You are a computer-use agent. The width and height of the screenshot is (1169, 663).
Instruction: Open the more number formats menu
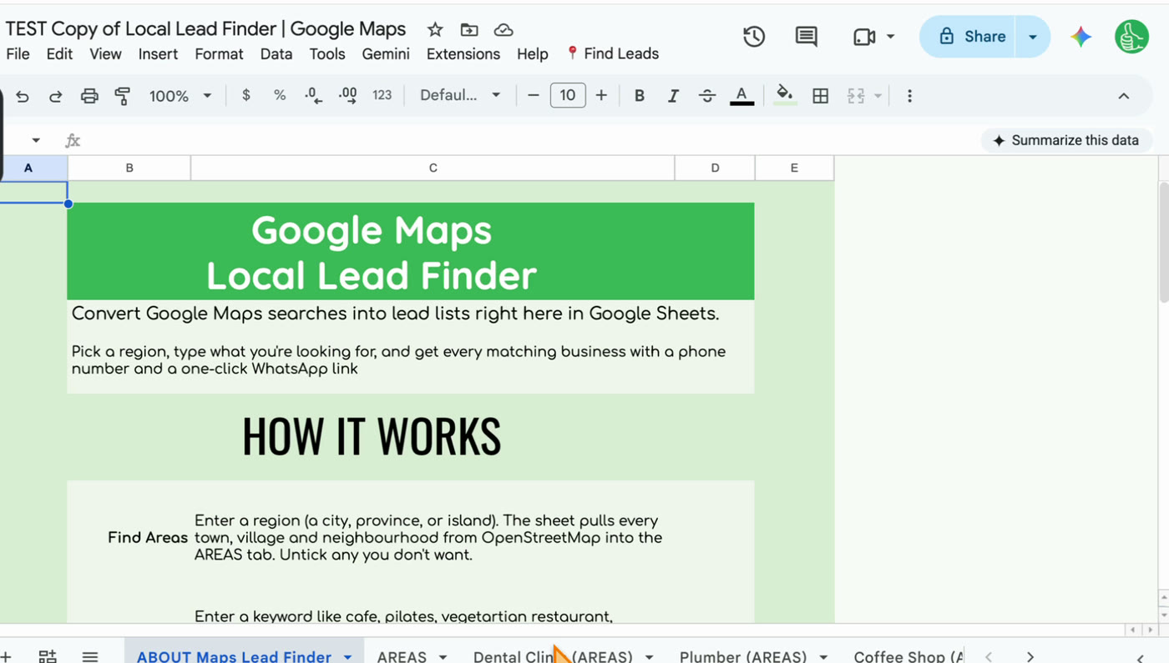tap(382, 95)
